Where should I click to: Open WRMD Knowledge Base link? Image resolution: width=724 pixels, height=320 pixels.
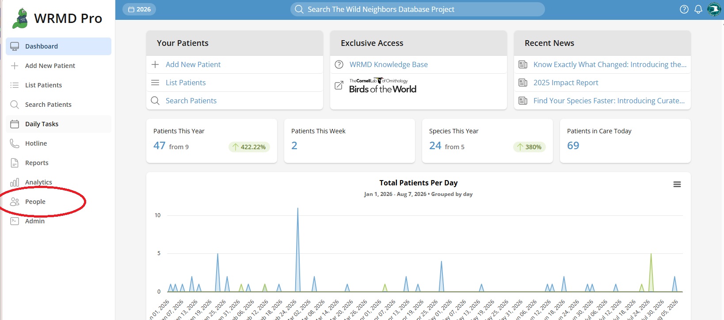pyautogui.click(x=389, y=64)
